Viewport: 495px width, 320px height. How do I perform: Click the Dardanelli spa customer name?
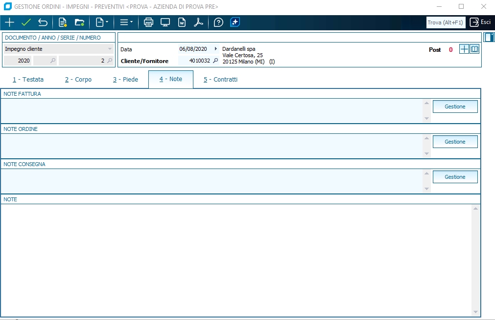238,49
